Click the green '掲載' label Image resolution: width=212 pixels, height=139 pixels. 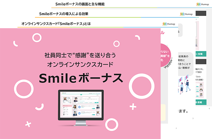201,102
